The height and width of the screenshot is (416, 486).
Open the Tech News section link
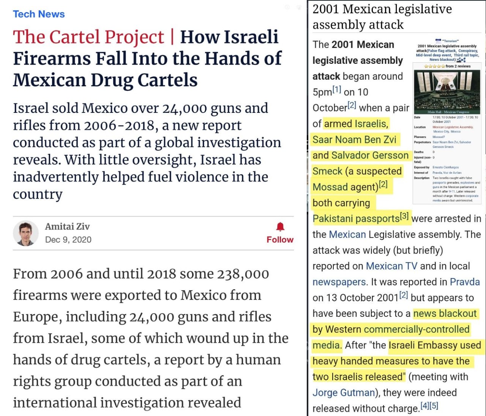click(x=39, y=14)
